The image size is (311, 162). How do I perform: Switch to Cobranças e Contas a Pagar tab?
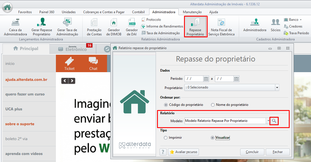[104, 12]
